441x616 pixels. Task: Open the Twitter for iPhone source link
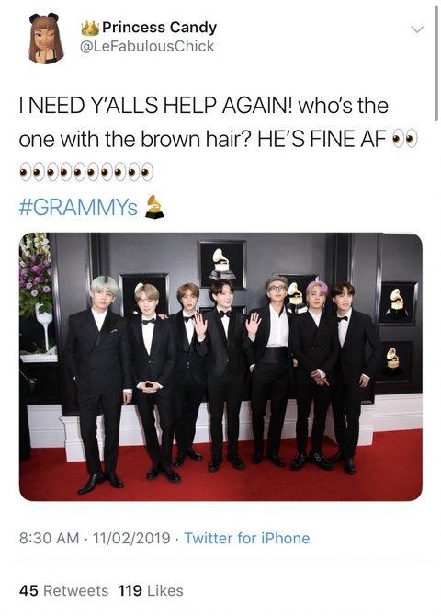(x=247, y=538)
